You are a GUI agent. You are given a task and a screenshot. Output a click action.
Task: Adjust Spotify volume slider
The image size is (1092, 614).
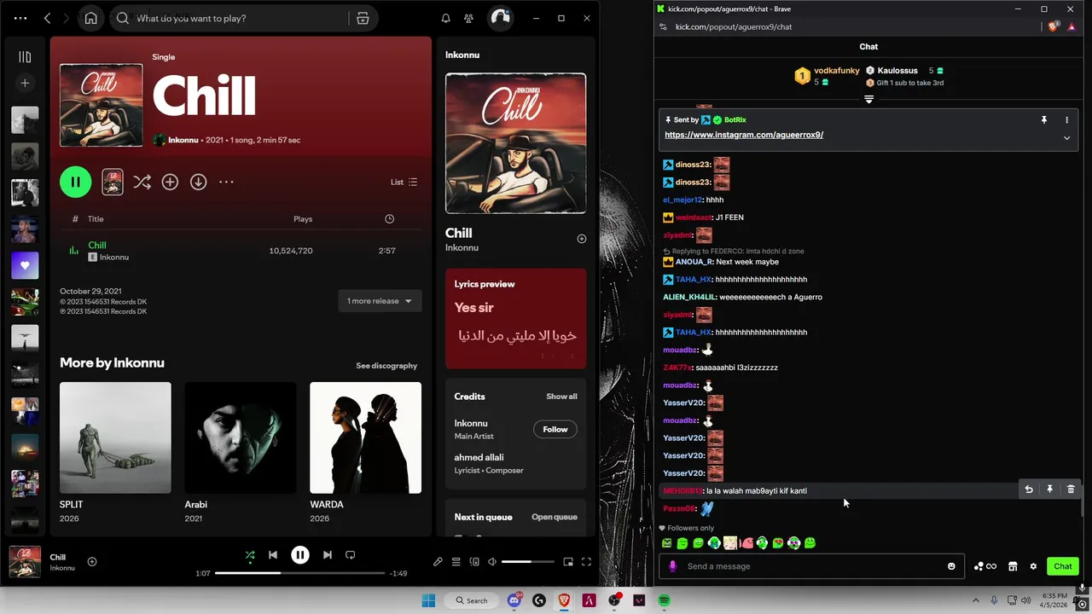point(527,562)
